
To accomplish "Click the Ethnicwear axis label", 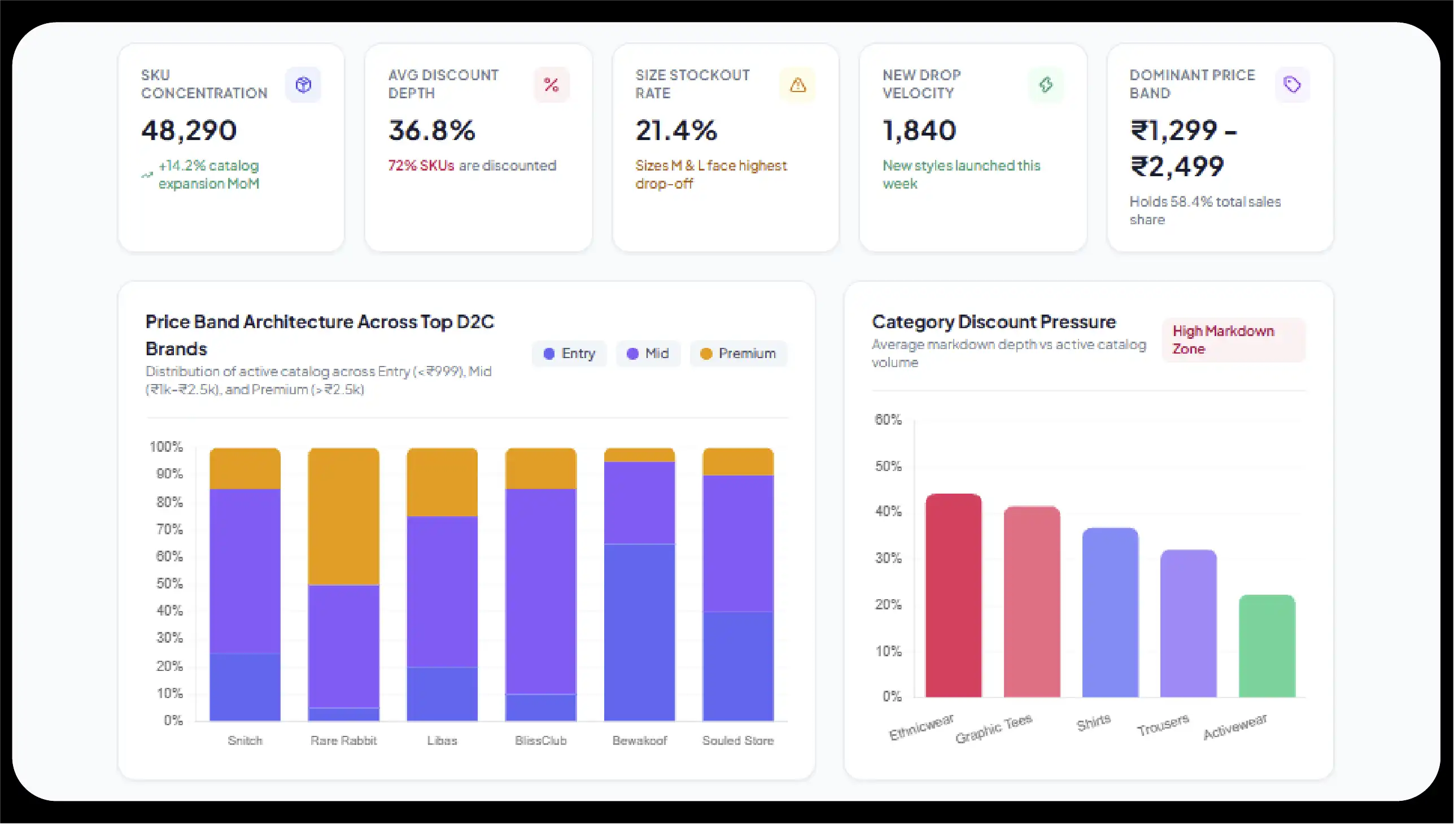I will pos(921,727).
